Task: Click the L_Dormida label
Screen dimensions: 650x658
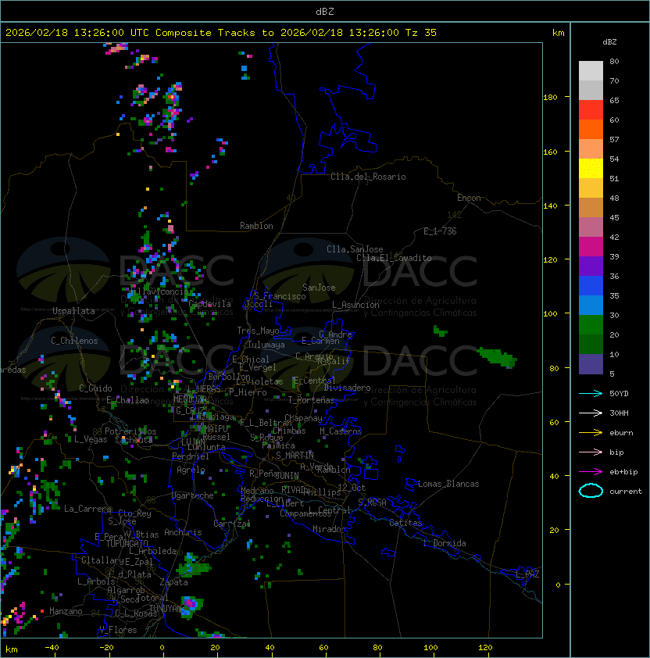Action: click(445, 543)
